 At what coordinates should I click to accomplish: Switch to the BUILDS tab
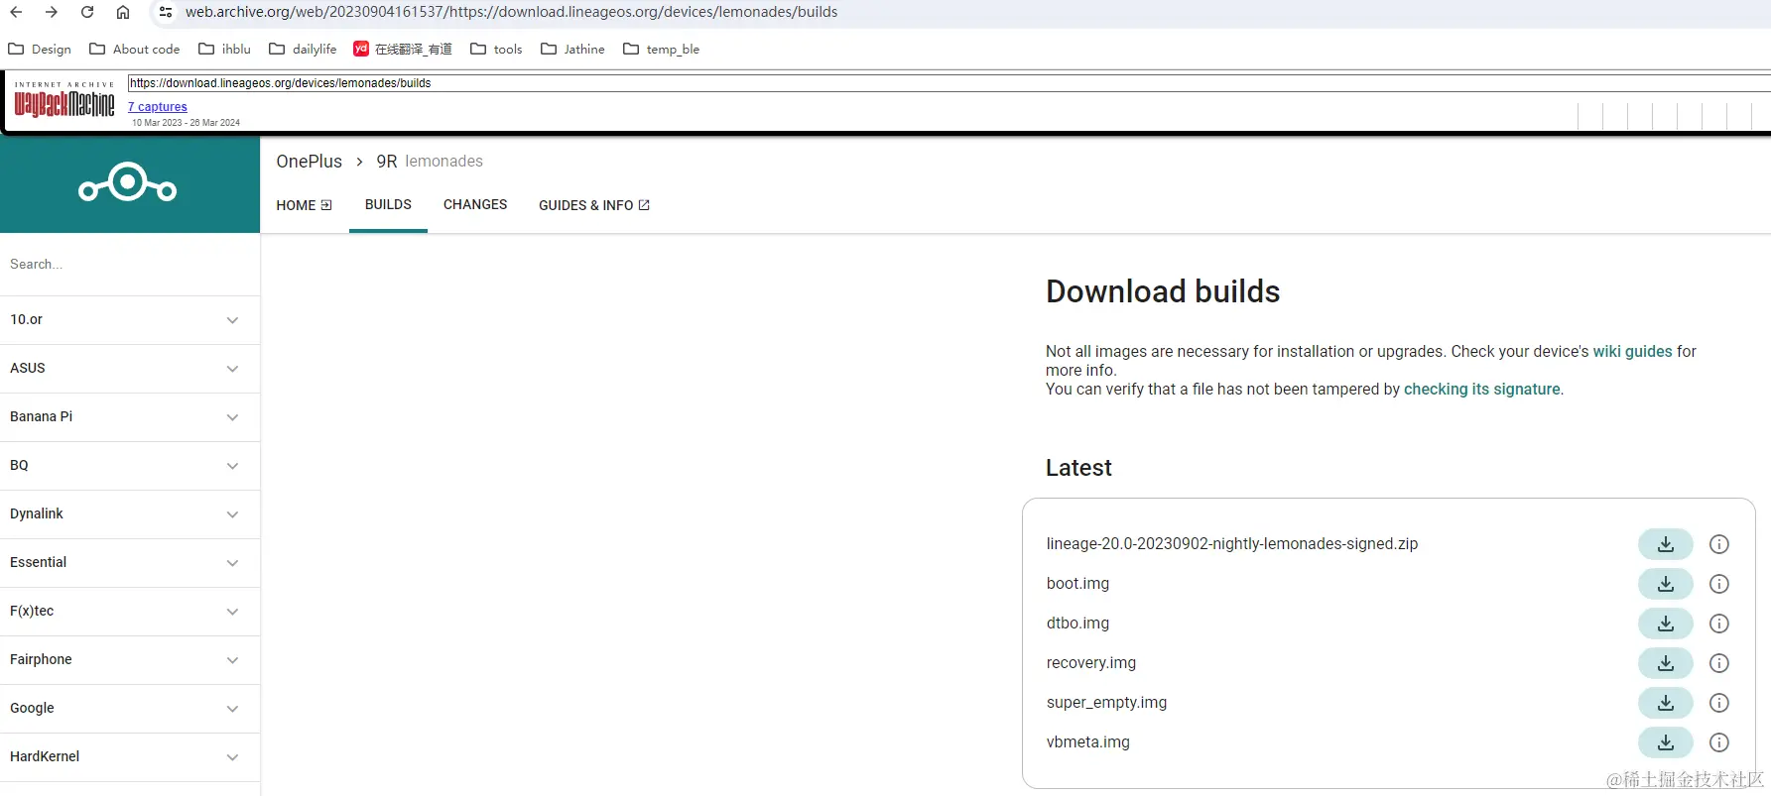pyautogui.click(x=388, y=205)
